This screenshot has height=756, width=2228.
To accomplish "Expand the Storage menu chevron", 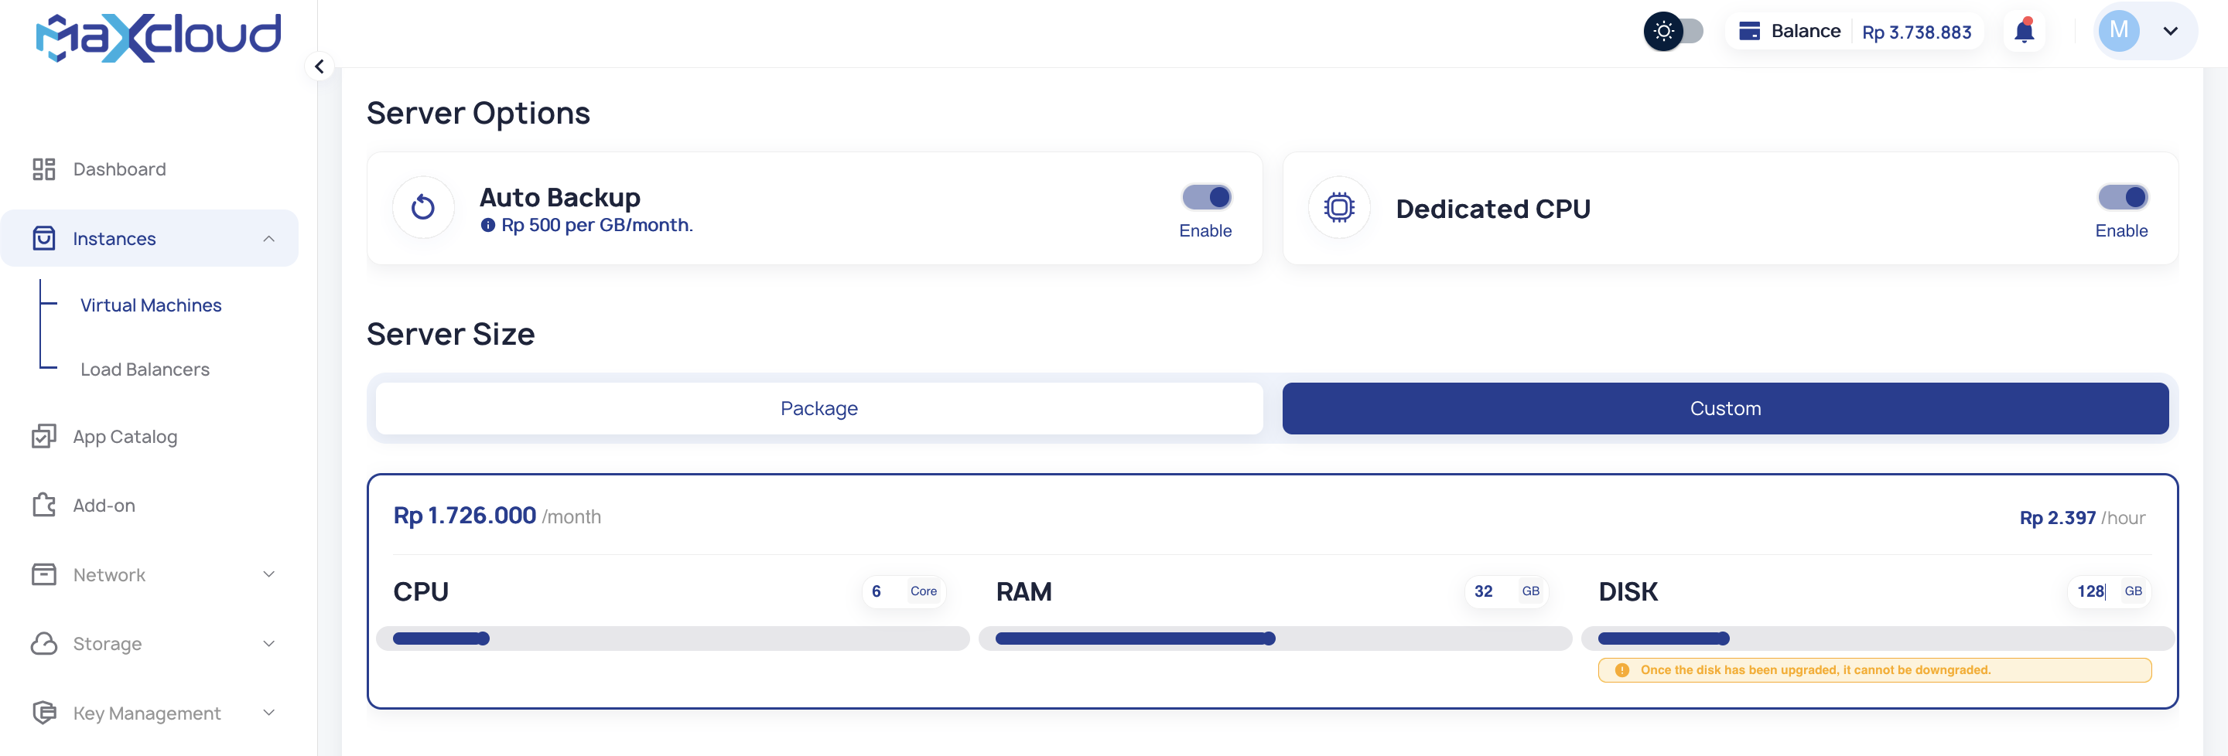I will point(269,644).
